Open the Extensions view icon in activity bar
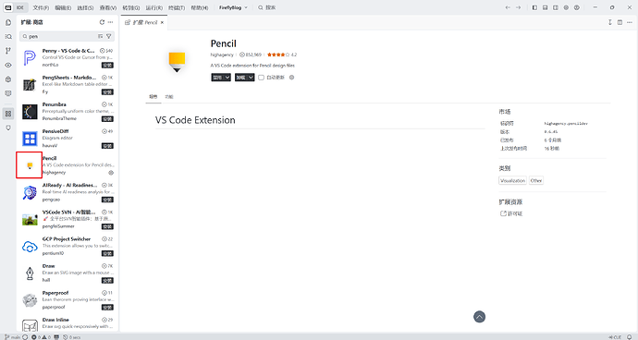Screen dimensions: 638x340 pos(8,114)
